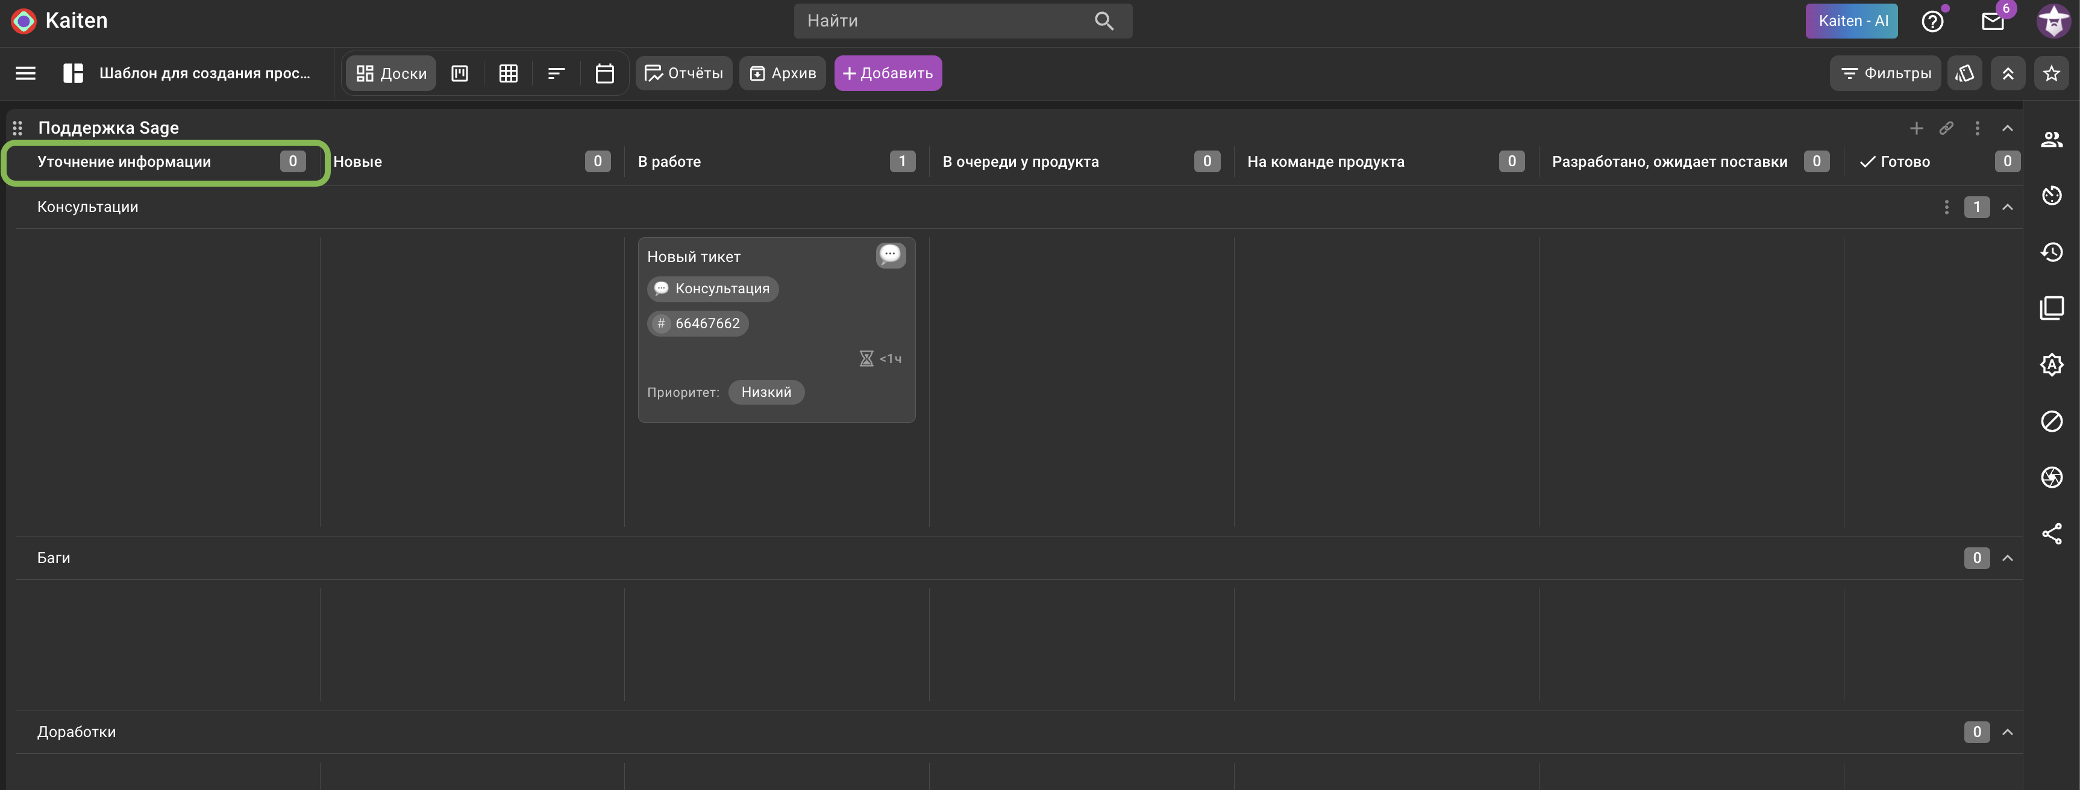Click the В работе card count badge
The width and height of the screenshot is (2080, 790).
(x=902, y=161)
